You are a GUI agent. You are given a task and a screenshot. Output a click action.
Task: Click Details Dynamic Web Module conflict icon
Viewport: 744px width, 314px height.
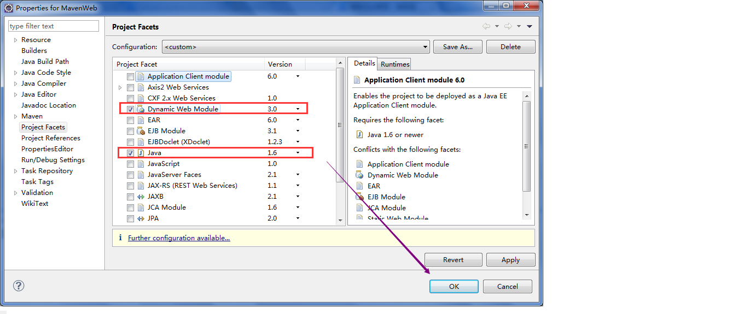359,175
